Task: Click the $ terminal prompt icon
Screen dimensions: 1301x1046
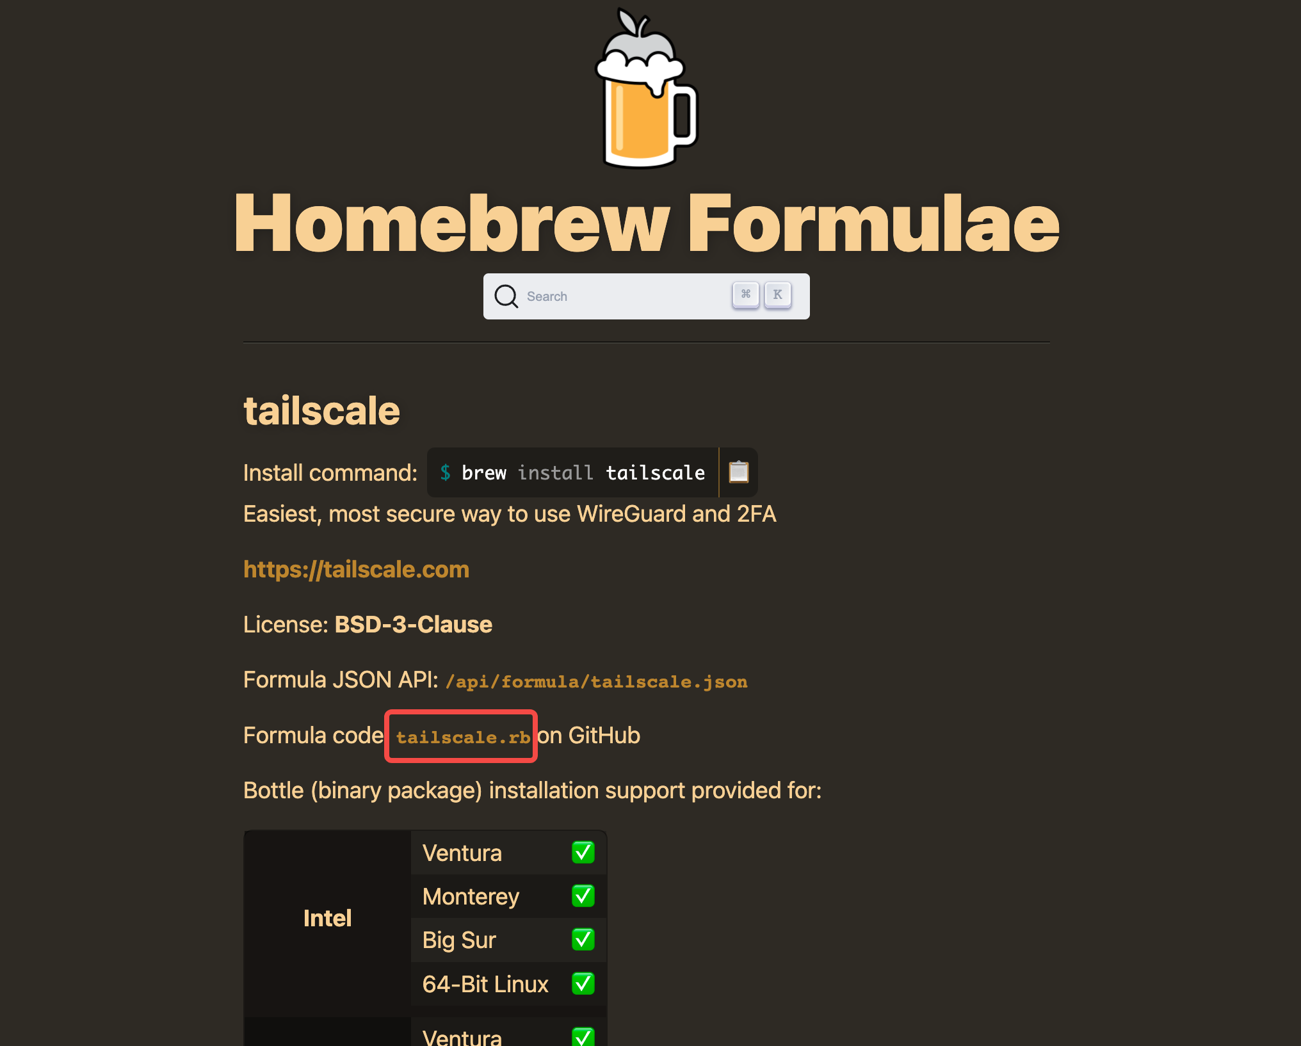Action: (x=447, y=473)
